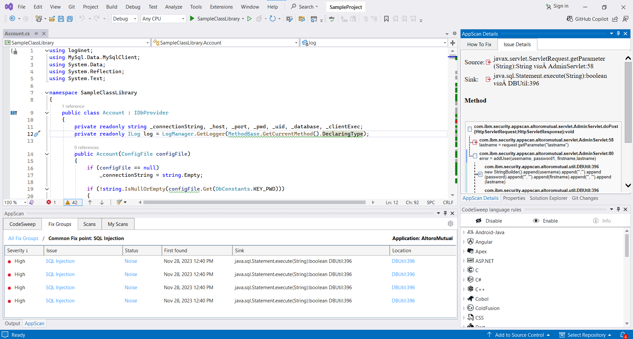The width and height of the screenshot is (633, 339).
Task: Click the Save All icon
Action: point(70,19)
